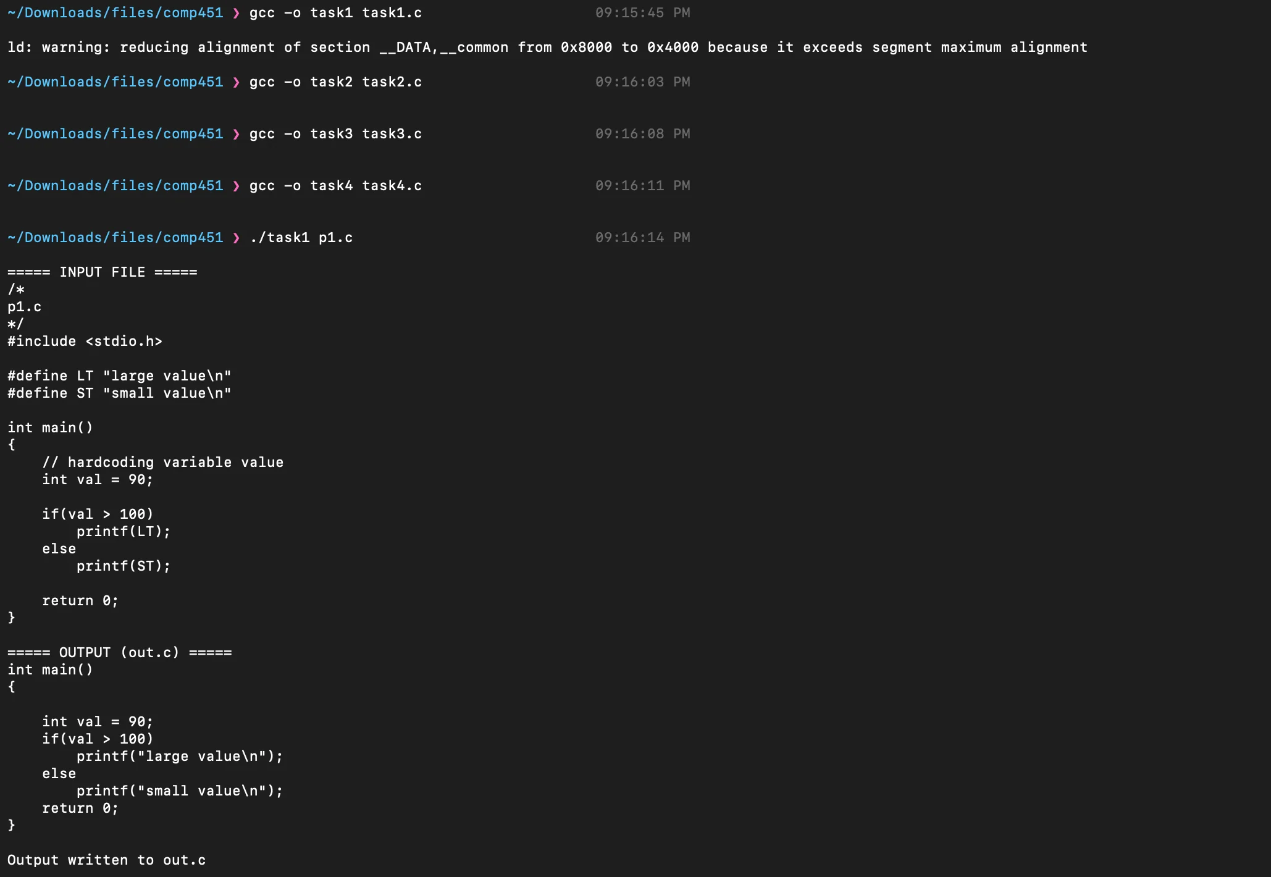Click printf("small value\n") in output
The height and width of the screenshot is (877, 1271).
179,791
